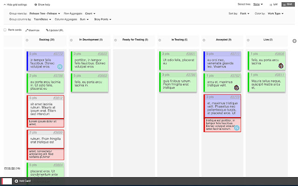Add a new column with plus icon
This screenshot has width=298, height=186.
pyautogui.click(x=294, y=41)
